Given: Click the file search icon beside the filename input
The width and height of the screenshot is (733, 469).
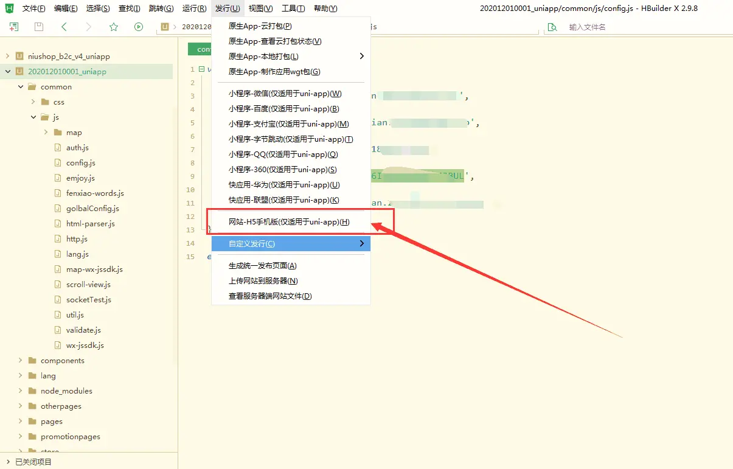Looking at the screenshot, I should [552, 27].
